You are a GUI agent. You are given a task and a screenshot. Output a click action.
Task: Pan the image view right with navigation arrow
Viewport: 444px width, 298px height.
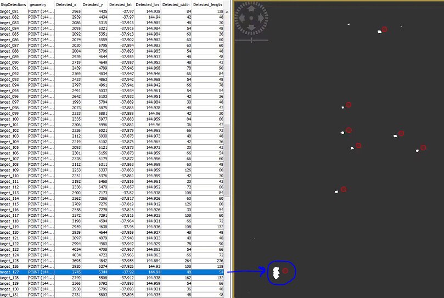point(260,19)
